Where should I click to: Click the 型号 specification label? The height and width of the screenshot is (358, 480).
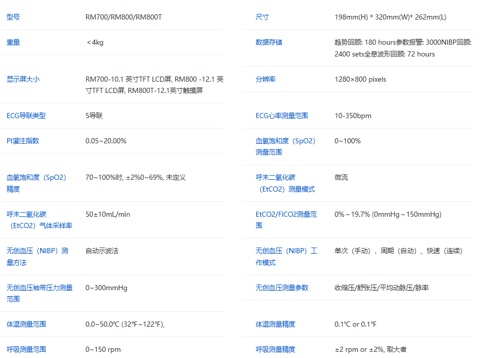(x=13, y=17)
